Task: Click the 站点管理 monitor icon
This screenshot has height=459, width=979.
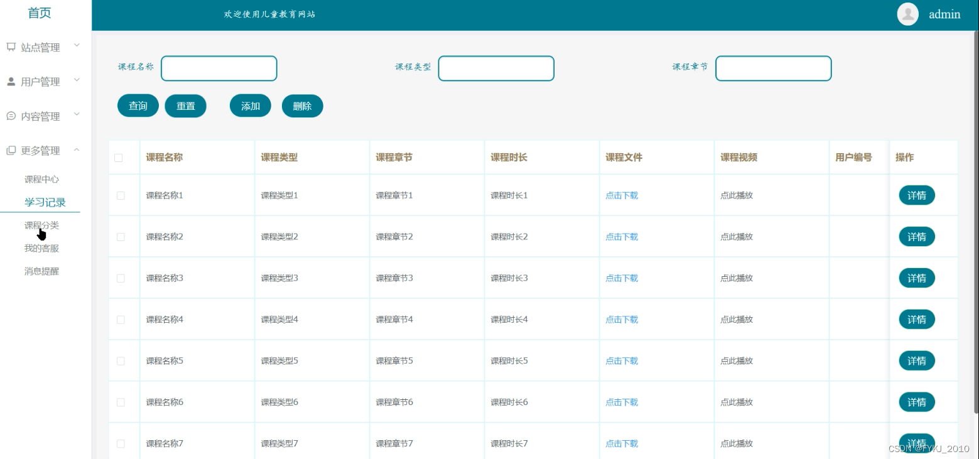Action: point(11,47)
